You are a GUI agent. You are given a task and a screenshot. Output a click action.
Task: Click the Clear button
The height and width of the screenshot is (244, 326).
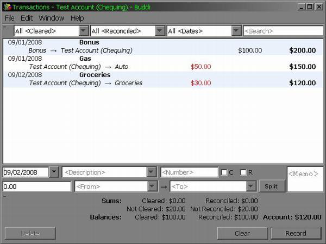[242, 233]
